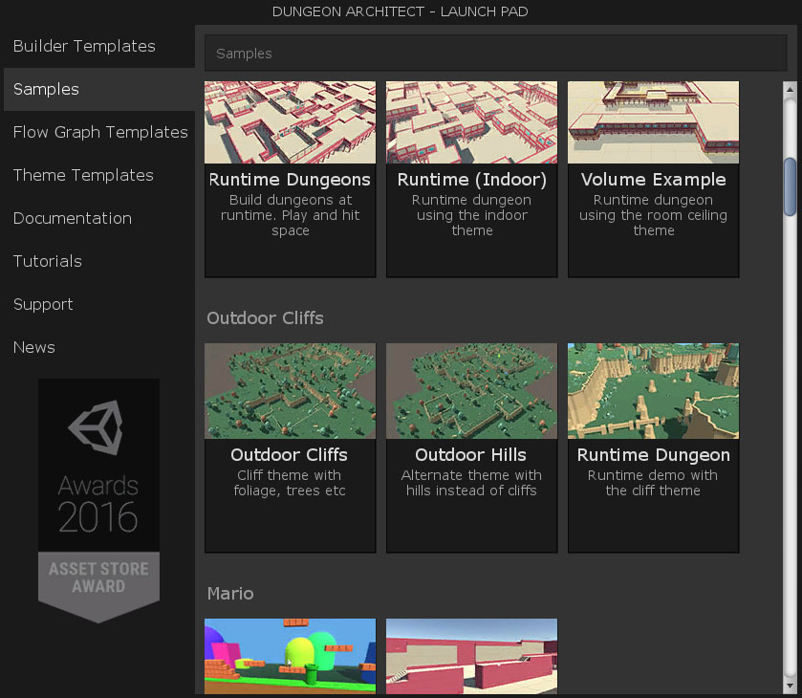This screenshot has height=698, width=802.
Task: Open Flow Graph Templates
Action: tap(98, 132)
